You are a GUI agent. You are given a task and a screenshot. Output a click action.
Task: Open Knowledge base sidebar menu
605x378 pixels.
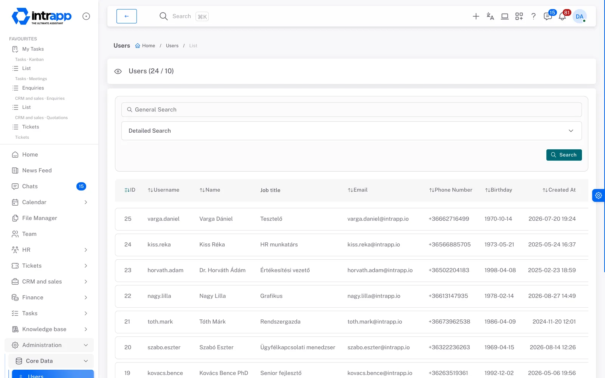49,329
